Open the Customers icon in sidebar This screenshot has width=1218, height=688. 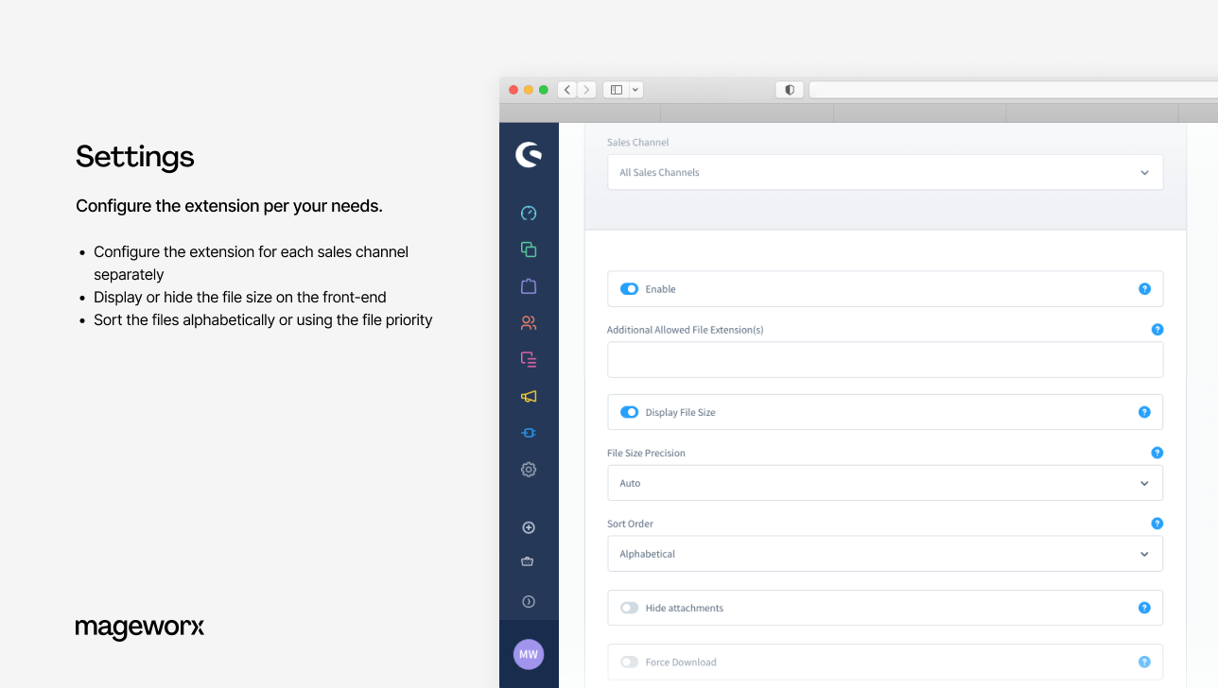click(x=529, y=323)
